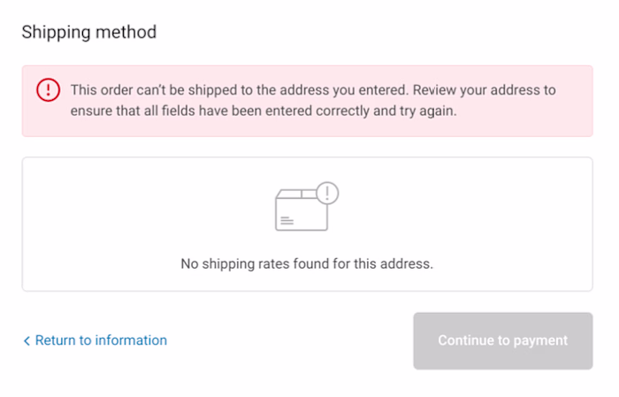
Task: Click the Shipping method heading
Action: point(88,33)
